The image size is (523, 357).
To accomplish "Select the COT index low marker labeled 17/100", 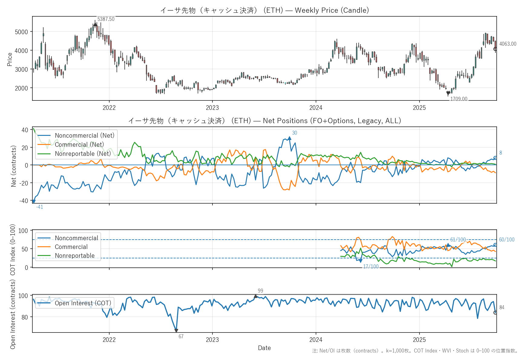I will (x=360, y=261).
